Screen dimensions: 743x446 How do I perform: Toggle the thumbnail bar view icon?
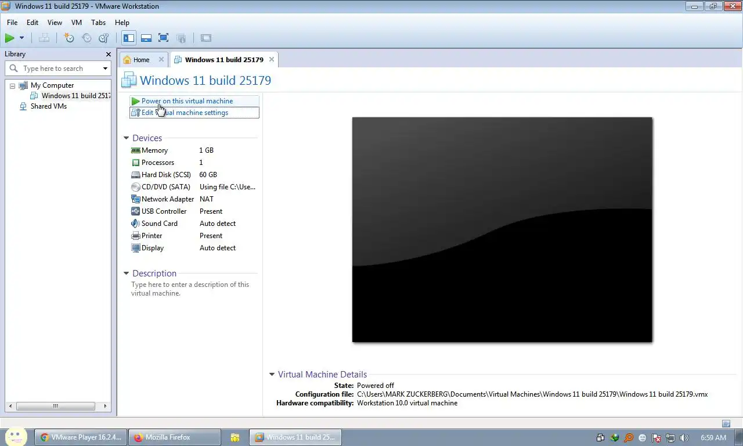[x=146, y=38]
